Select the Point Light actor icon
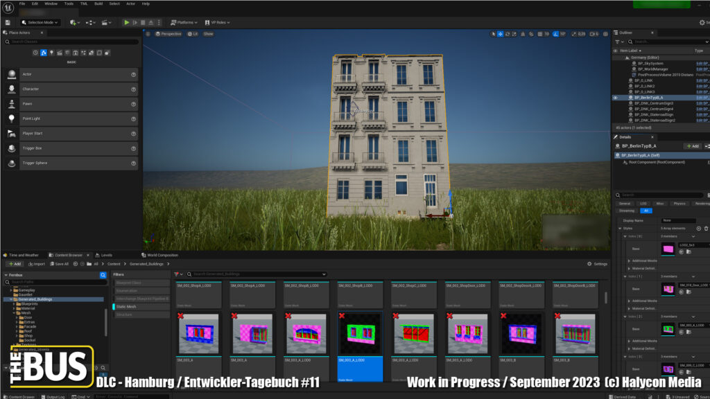Image resolution: width=710 pixels, height=399 pixels. tap(12, 118)
